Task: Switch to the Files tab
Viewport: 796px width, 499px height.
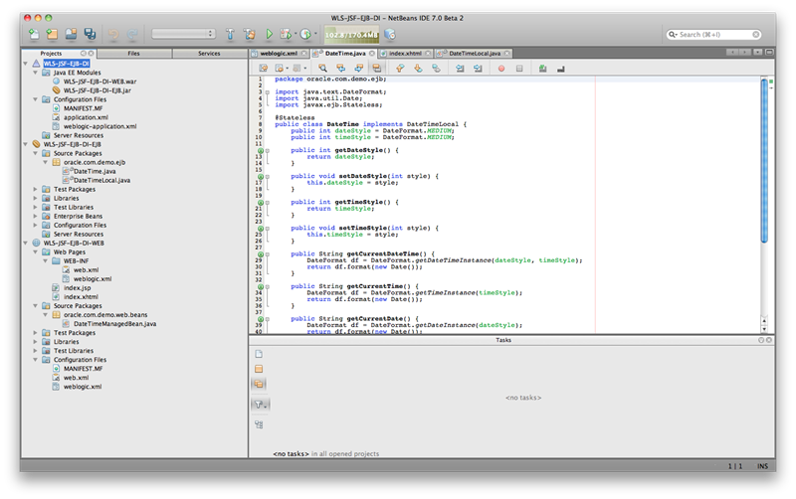Action: [x=134, y=54]
